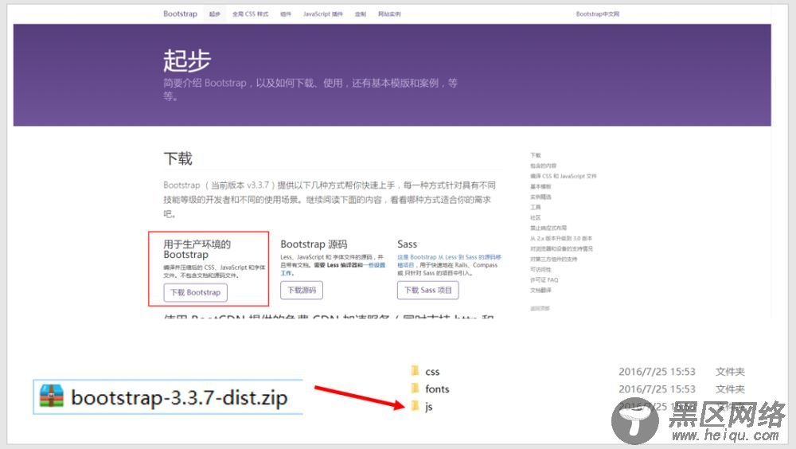The width and height of the screenshot is (796, 449).
Task: Jump to 编译 CSS 和 JavaScript 文件 sidebar link
Action: [x=564, y=176]
